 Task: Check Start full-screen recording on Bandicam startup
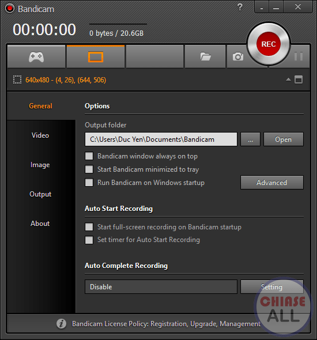pos(89,227)
